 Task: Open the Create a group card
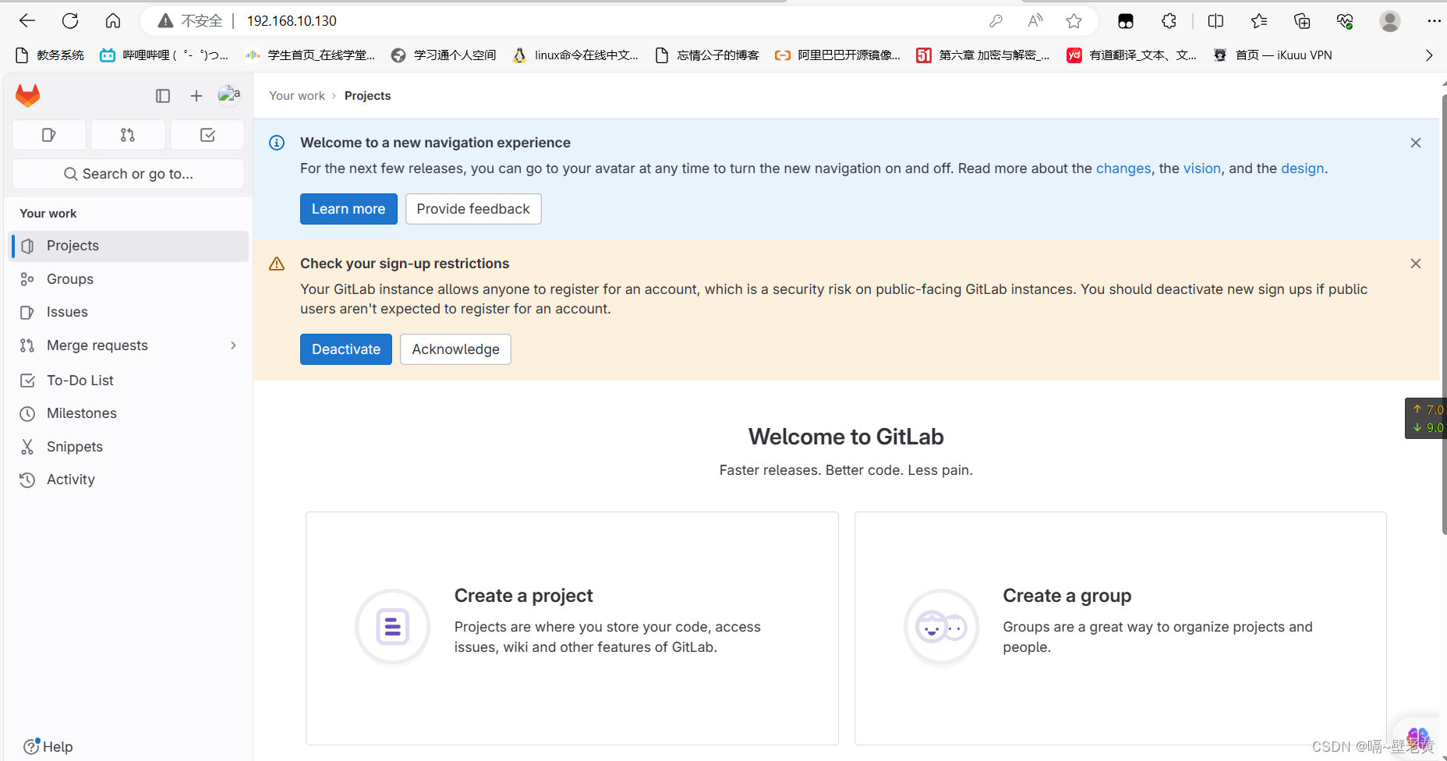pyautogui.click(x=1120, y=628)
